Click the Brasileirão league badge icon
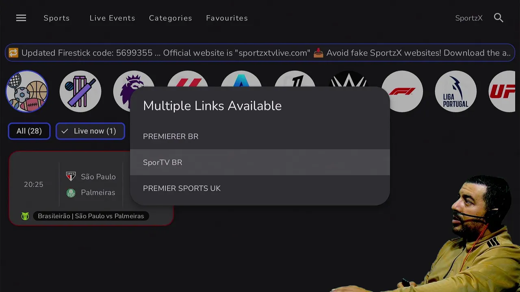 coord(25,216)
